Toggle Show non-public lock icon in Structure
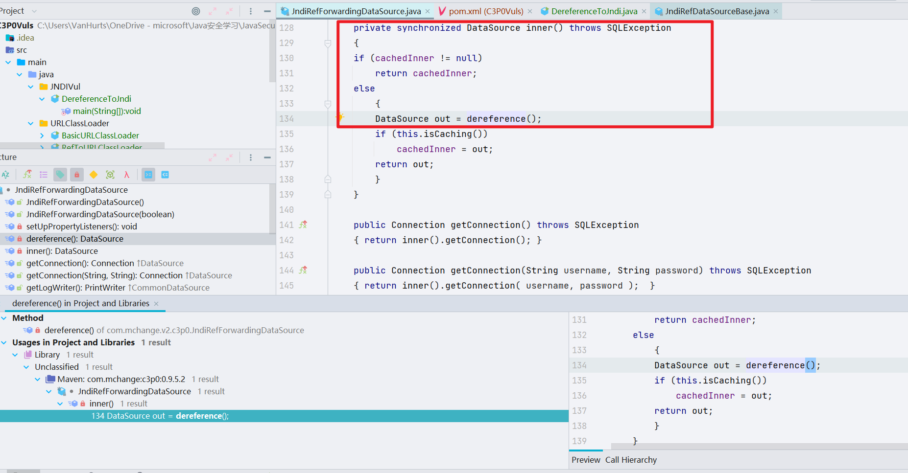This screenshot has width=908, height=473. coord(76,175)
